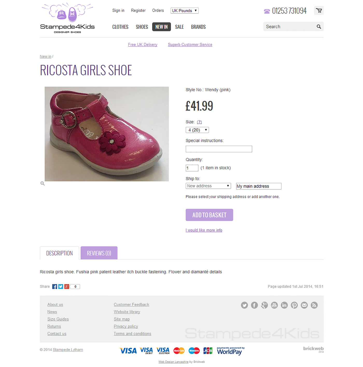Image resolution: width=363 pixels, height=367 pixels.
Task: Open the footer Pinterest icon
Action: pos(294,305)
